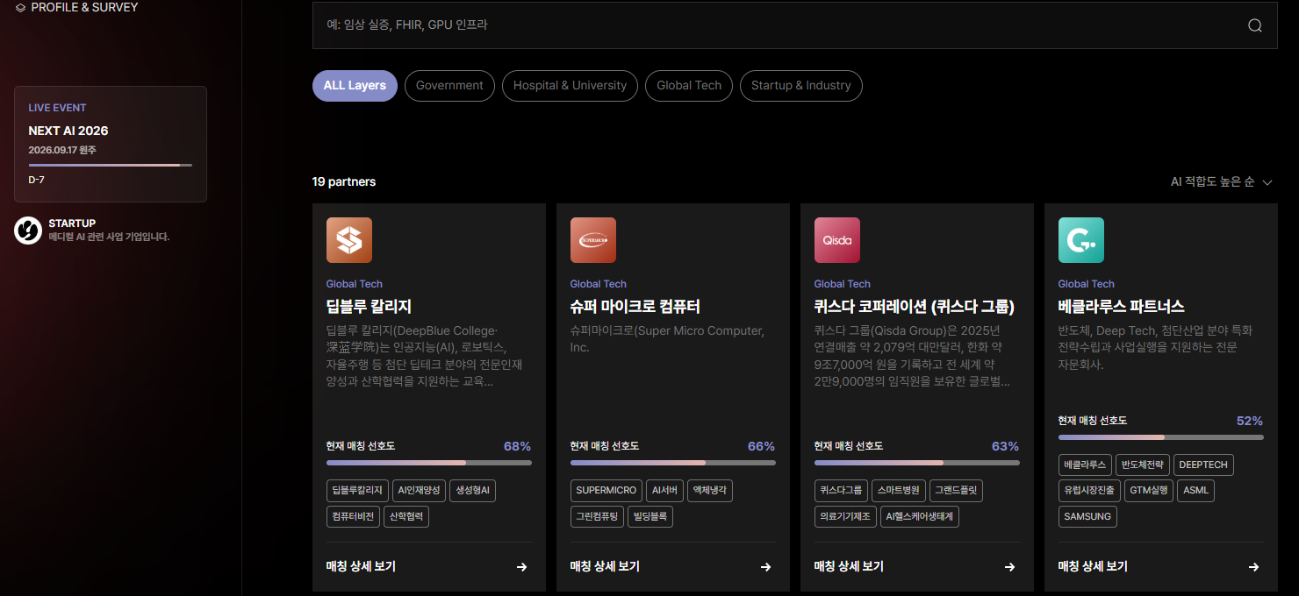Click the AI헬스케어생태계 tag
Image resolution: width=1299 pixels, height=596 pixels.
click(920, 516)
